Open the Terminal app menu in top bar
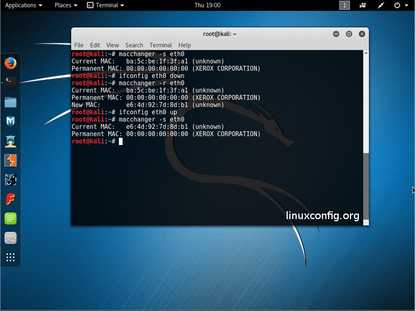Screen dimensions: 415x311 (105, 5)
